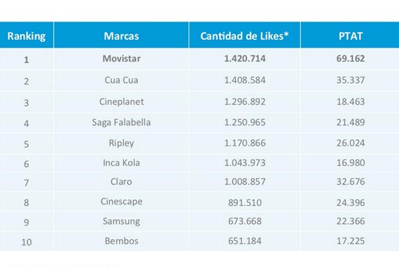The width and height of the screenshot is (399, 266).
Task: Click the likes count 1.008.857
Action: pos(245,182)
